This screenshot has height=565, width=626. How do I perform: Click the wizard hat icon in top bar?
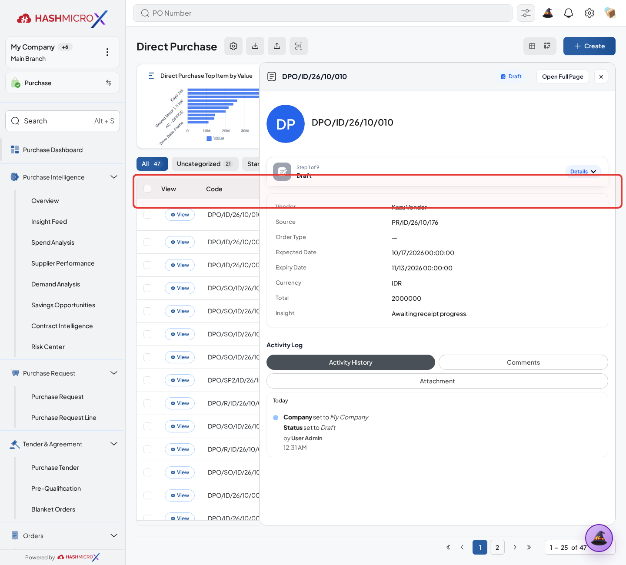point(548,13)
